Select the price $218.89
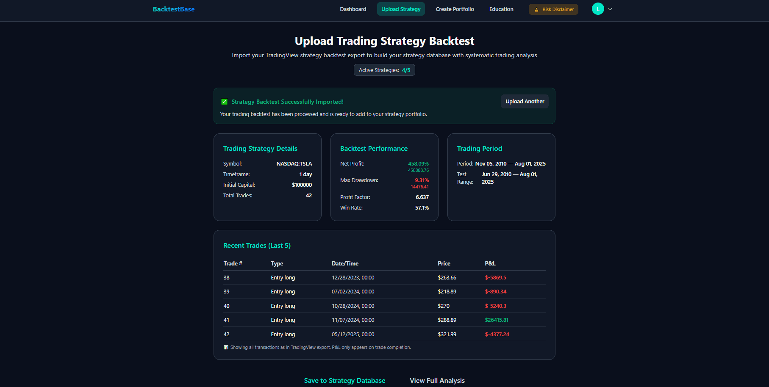The height and width of the screenshot is (387, 769). (447, 291)
